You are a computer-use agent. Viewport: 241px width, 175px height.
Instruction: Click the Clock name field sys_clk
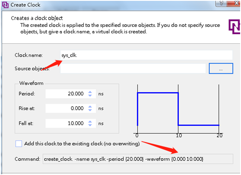[x=146, y=55]
